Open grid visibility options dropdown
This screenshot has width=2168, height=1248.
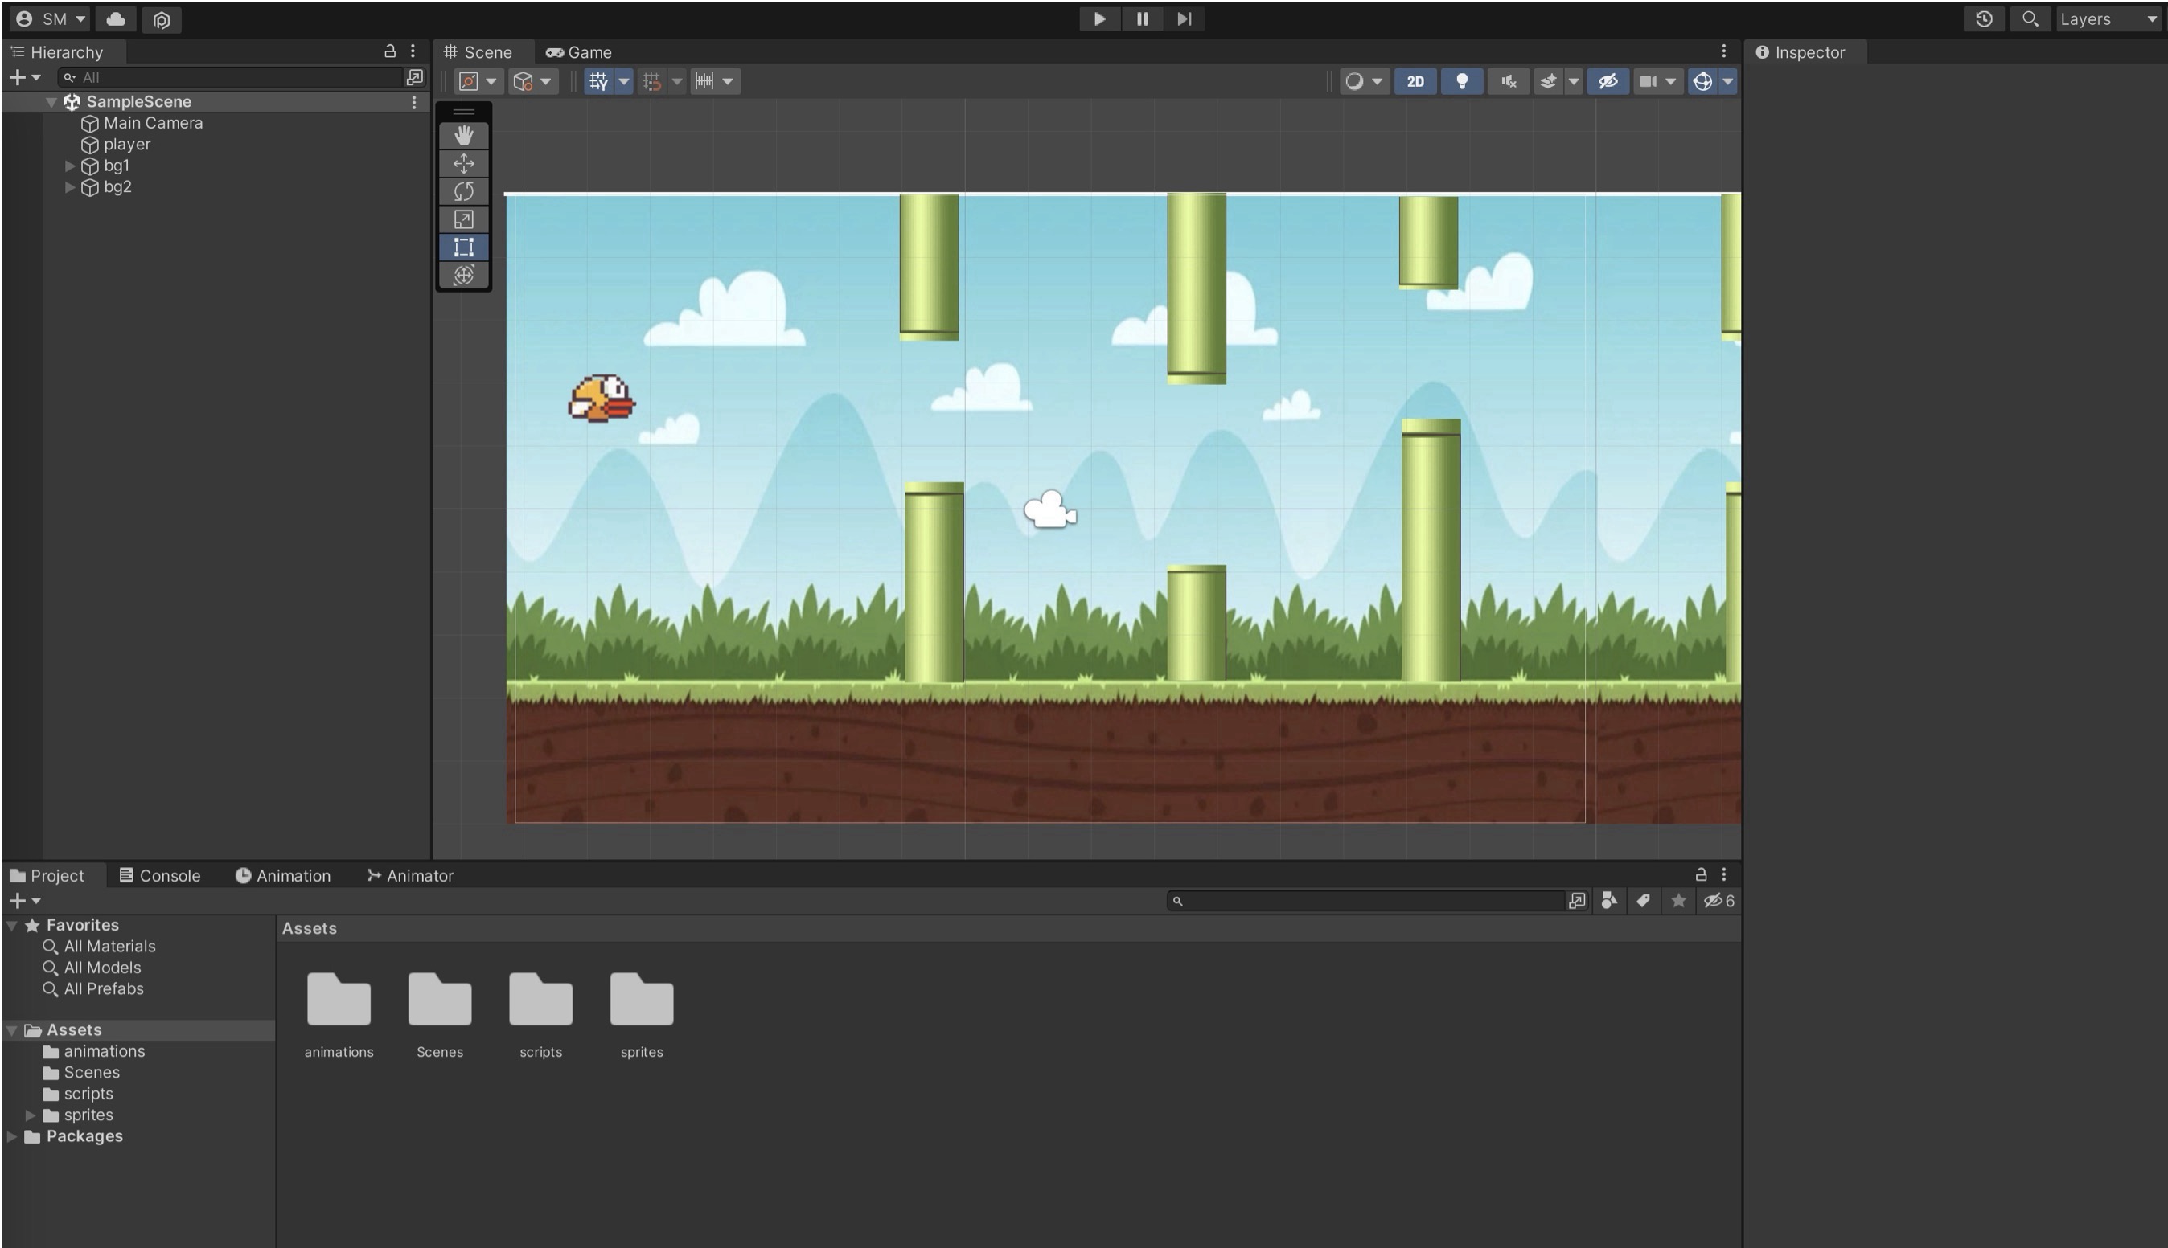pos(623,81)
